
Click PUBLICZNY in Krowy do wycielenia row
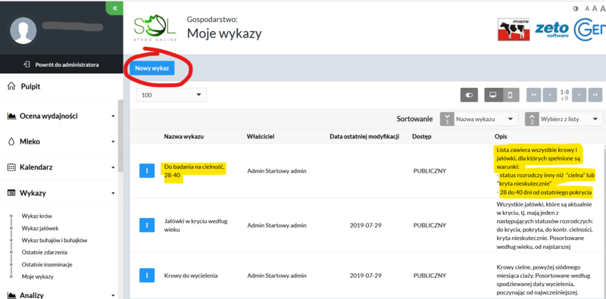(x=430, y=276)
